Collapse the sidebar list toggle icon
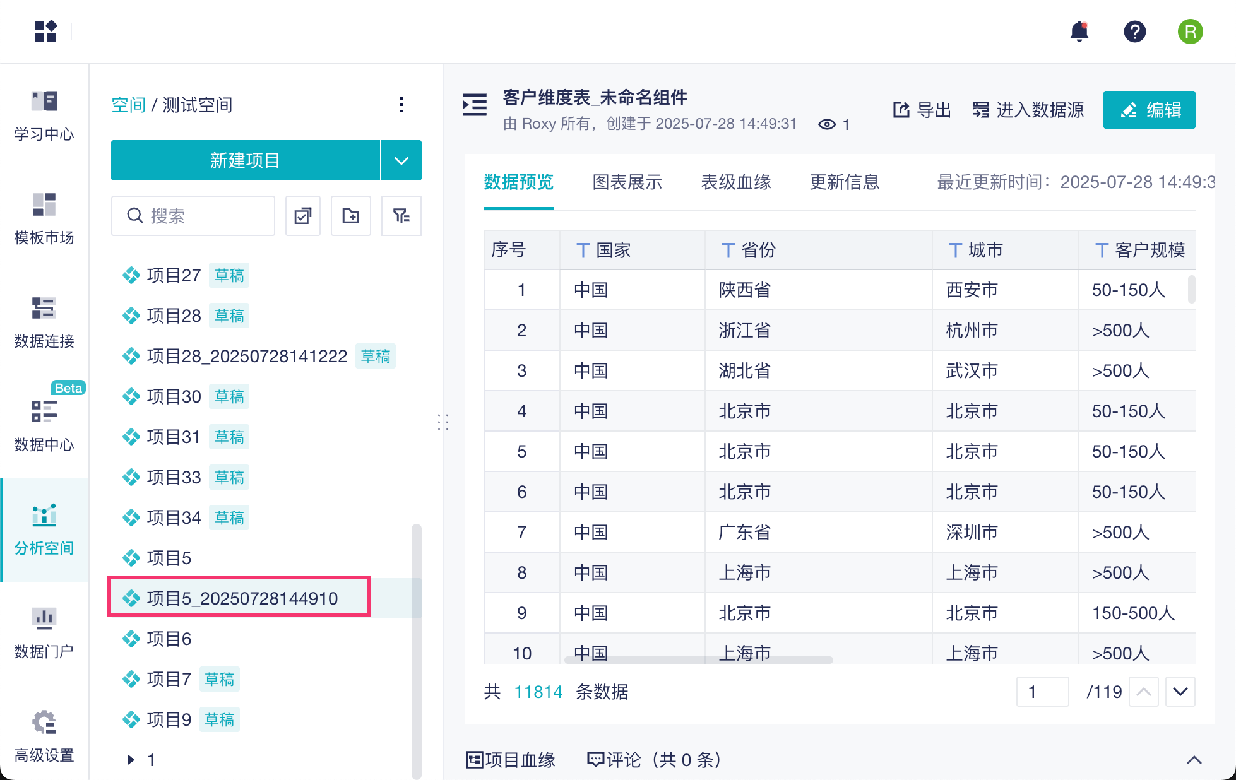 pos(475,105)
